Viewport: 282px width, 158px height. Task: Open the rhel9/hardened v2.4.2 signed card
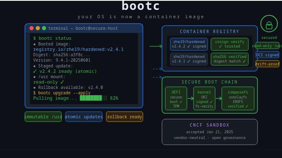click(189, 44)
